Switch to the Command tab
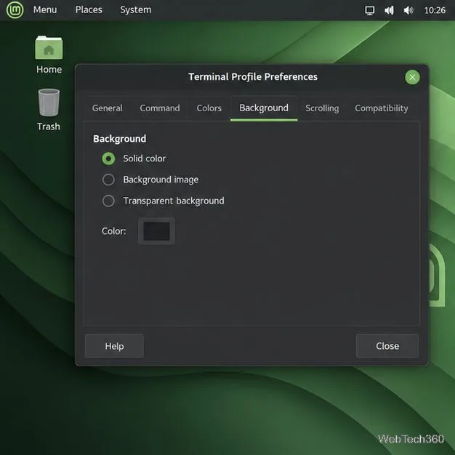This screenshot has height=455, width=455. coord(160,108)
